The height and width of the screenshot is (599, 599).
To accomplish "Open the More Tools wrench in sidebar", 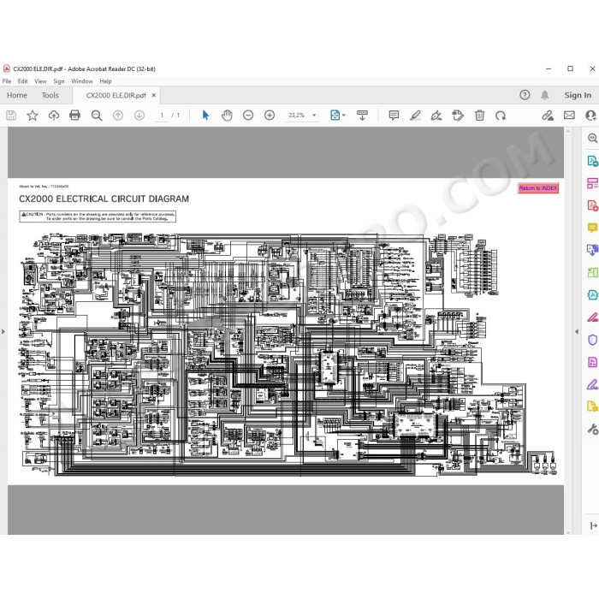I will click(x=592, y=429).
